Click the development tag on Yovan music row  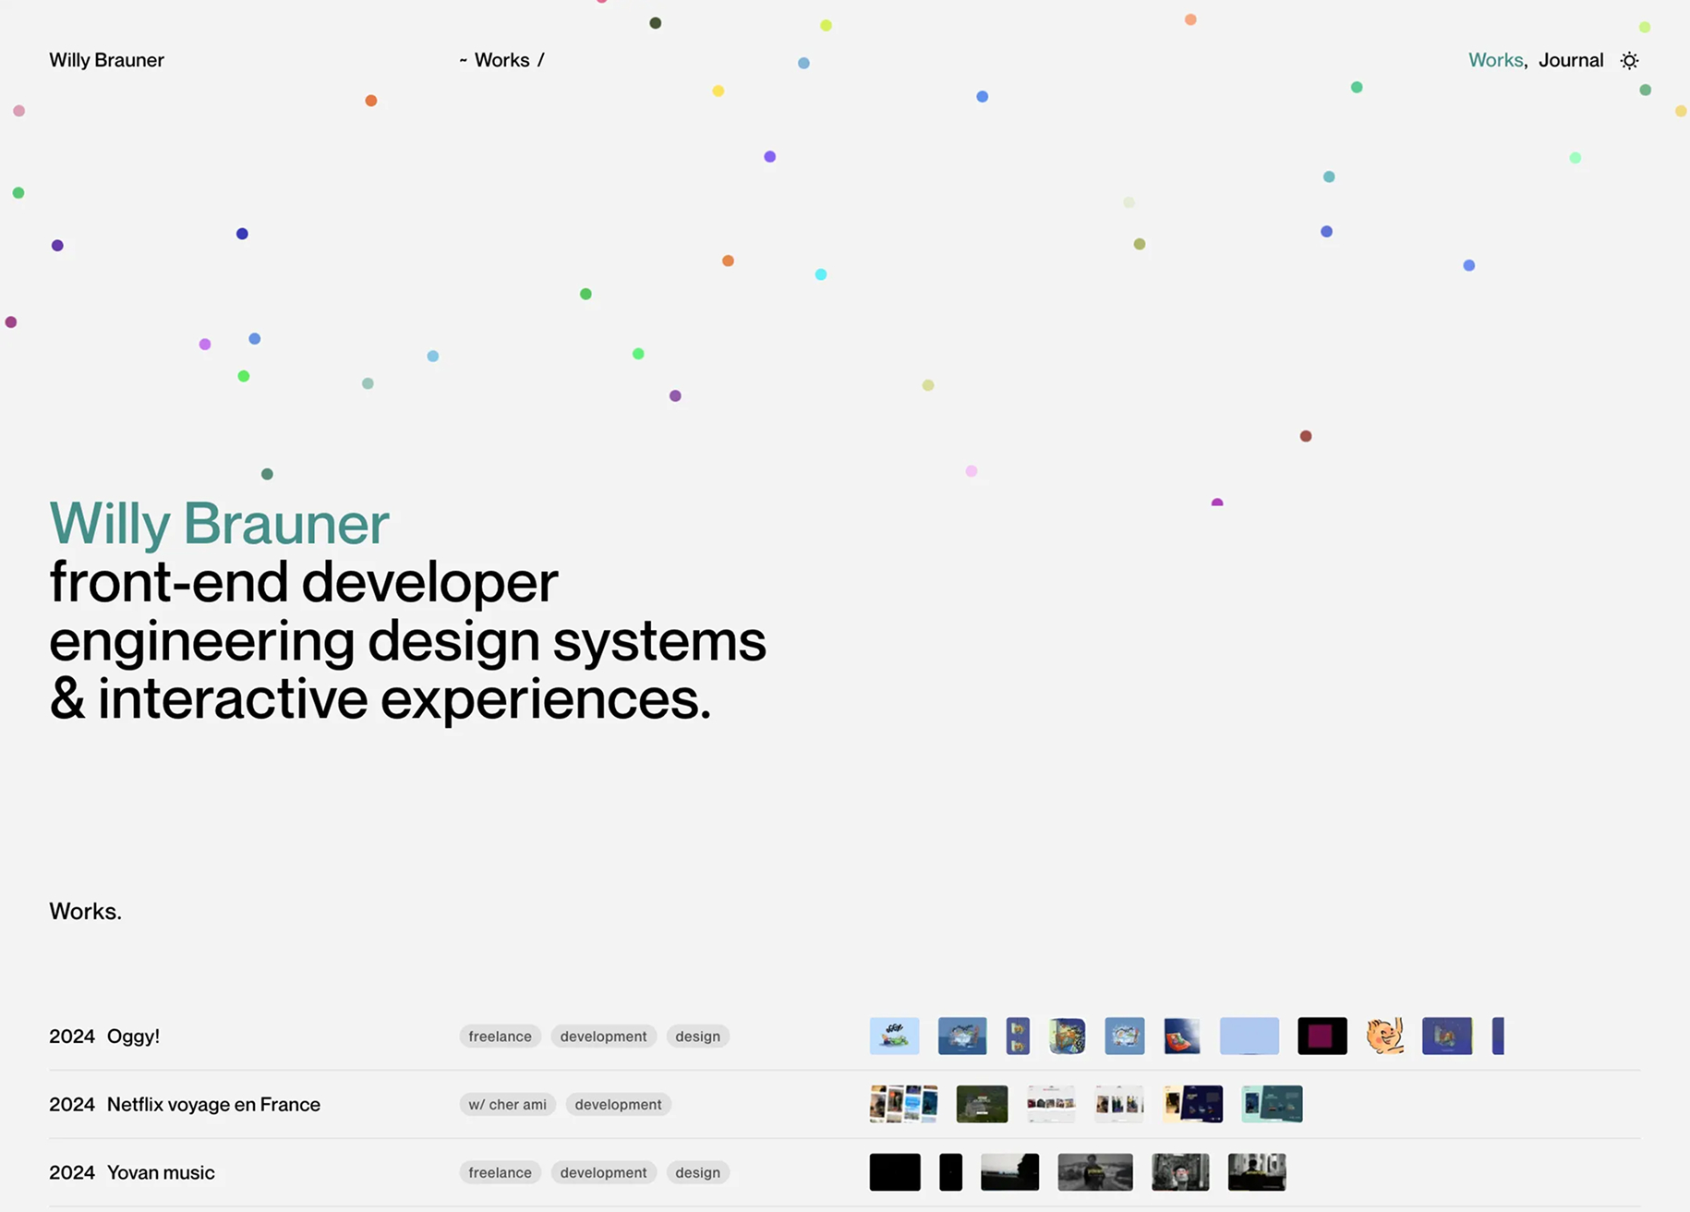pyautogui.click(x=603, y=1173)
